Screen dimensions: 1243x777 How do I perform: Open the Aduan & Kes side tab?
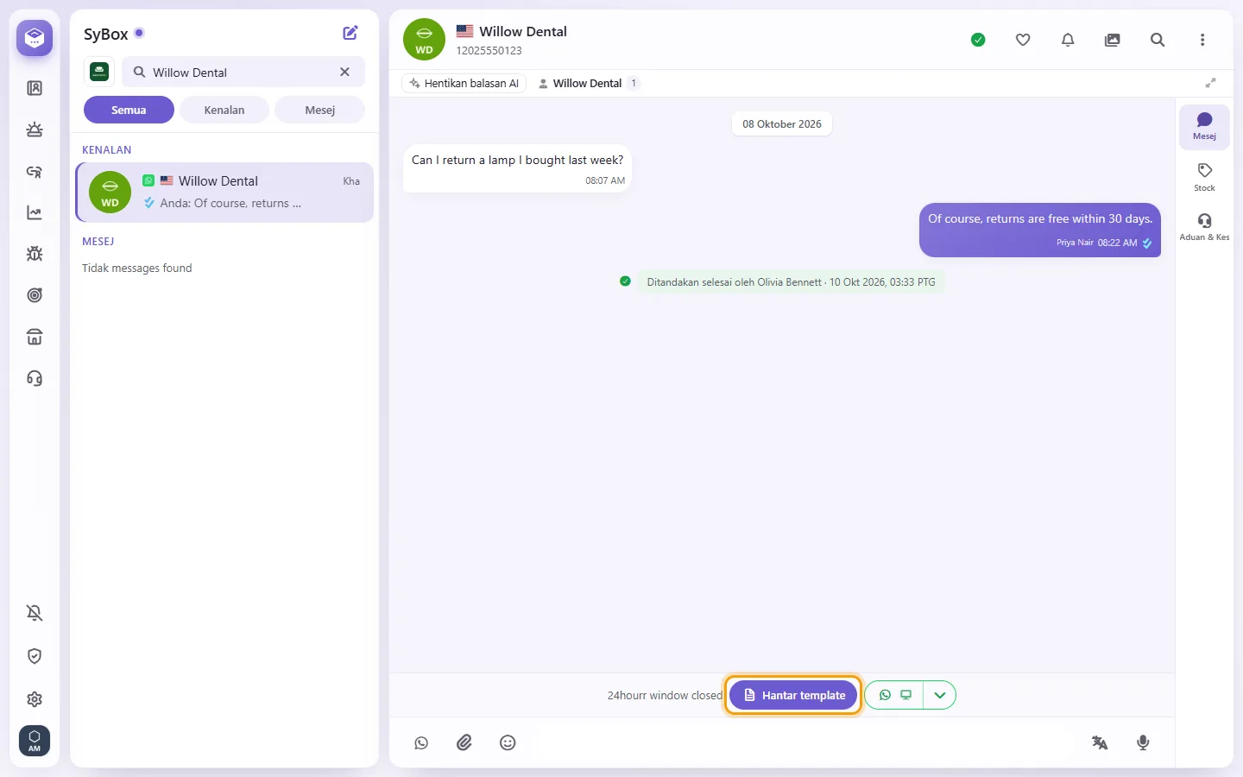pyautogui.click(x=1205, y=227)
